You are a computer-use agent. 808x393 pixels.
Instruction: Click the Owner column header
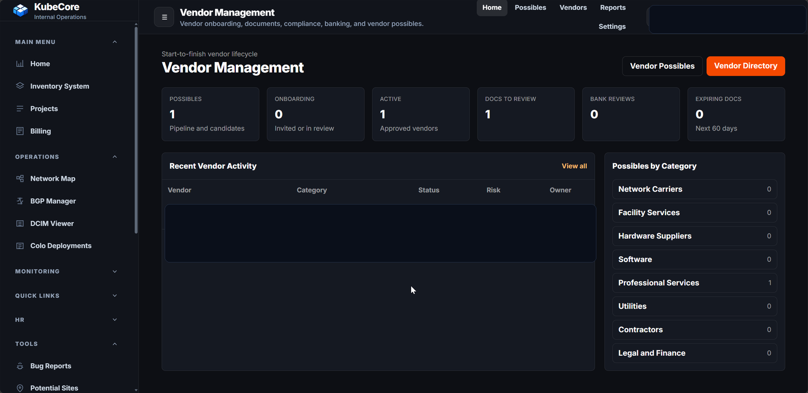[560, 190]
